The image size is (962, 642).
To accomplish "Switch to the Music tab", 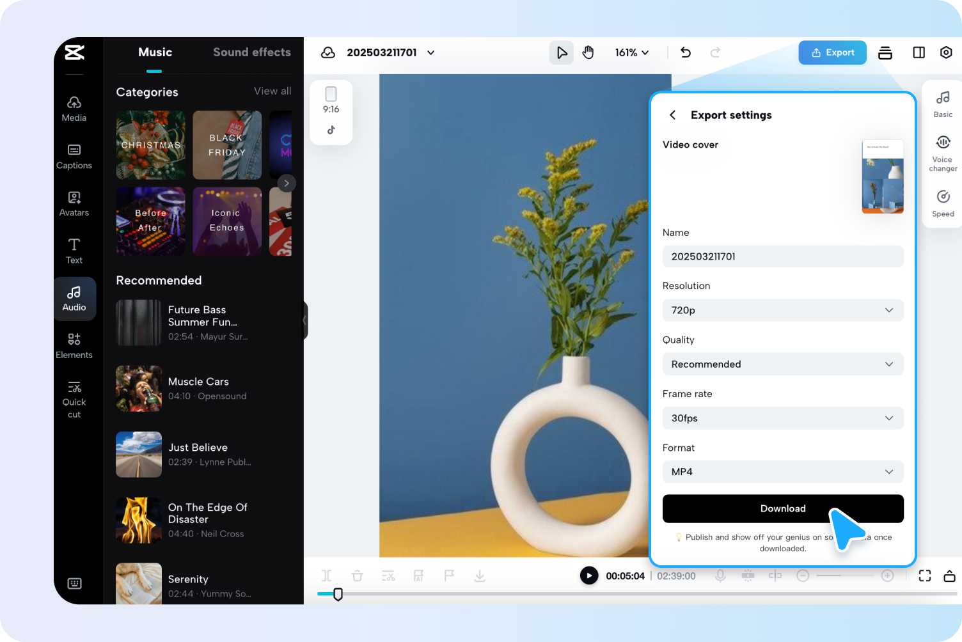I will tap(155, 52).
